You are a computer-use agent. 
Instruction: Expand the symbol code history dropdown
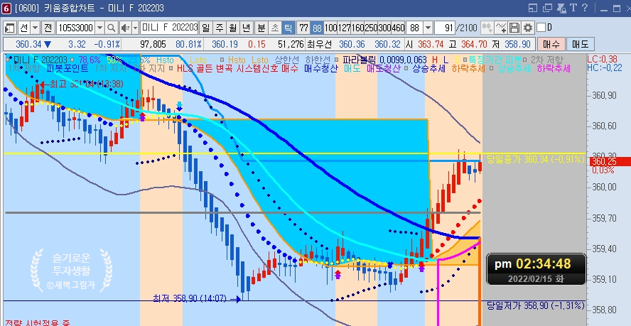(99, 28)
